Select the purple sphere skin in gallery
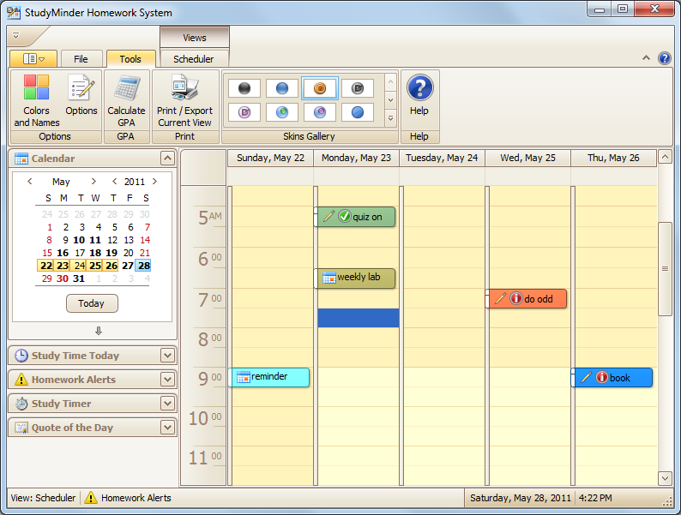This screenshot has height=515, width=681. click(320, 112)
